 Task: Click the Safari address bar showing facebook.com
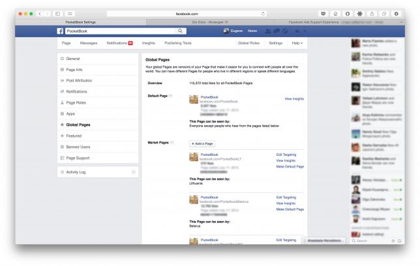[x=187, y=14]
